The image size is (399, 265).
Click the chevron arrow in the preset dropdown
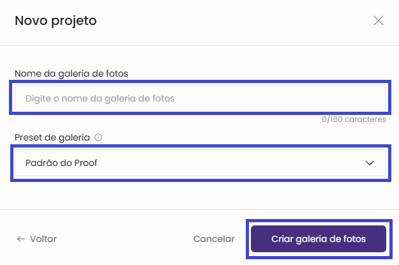point(370,163)
